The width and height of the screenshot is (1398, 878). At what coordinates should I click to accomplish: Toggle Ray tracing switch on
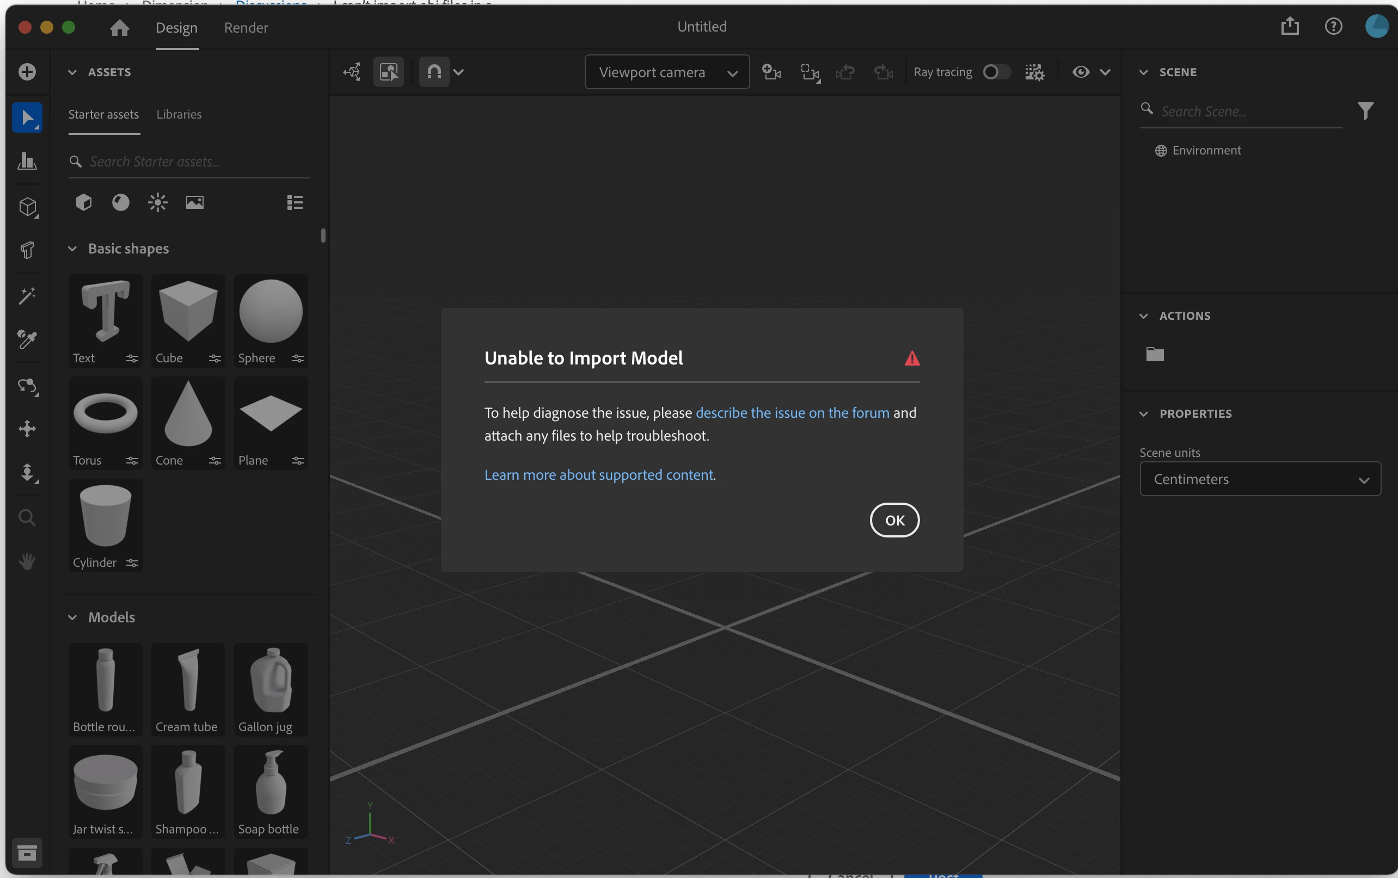(996, 72)
